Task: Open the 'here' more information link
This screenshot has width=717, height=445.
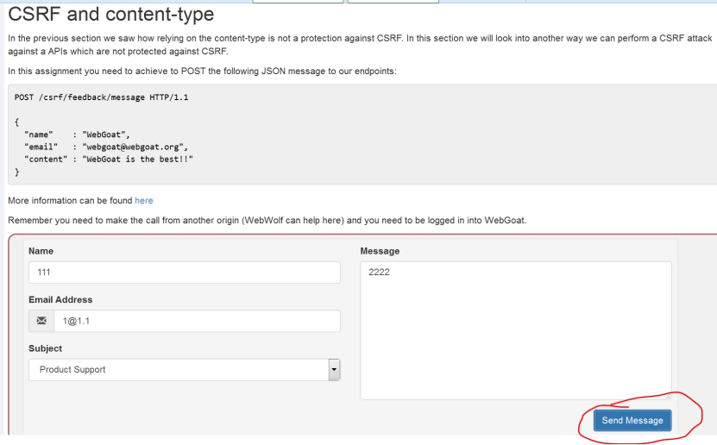Action: click(x=143, y=201)
